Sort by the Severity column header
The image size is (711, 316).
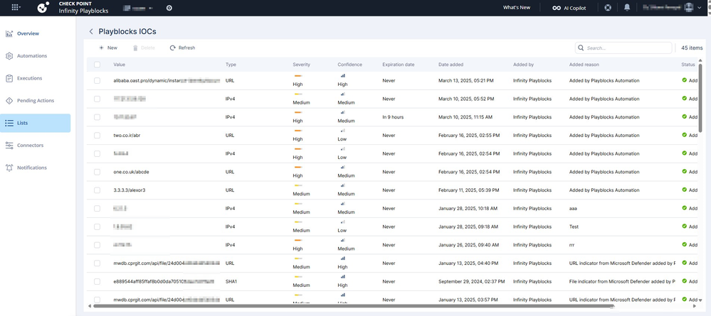point(301,65)
